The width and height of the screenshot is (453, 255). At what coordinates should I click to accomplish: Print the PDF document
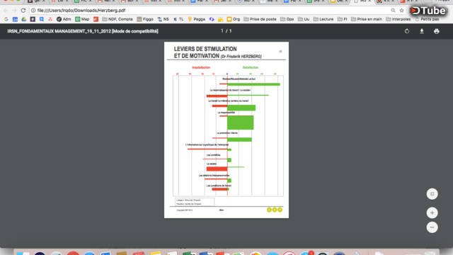(437, 31)
